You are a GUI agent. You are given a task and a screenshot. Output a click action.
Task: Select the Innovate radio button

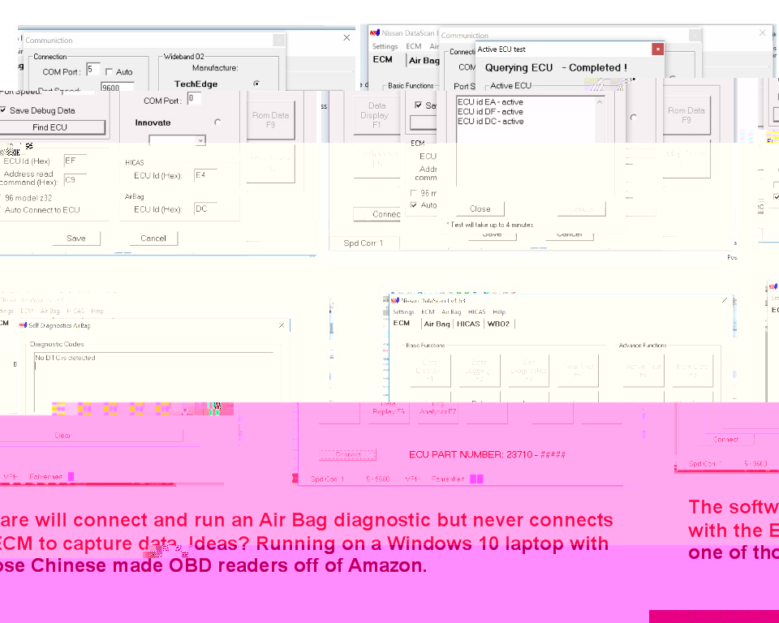point(217,122)
